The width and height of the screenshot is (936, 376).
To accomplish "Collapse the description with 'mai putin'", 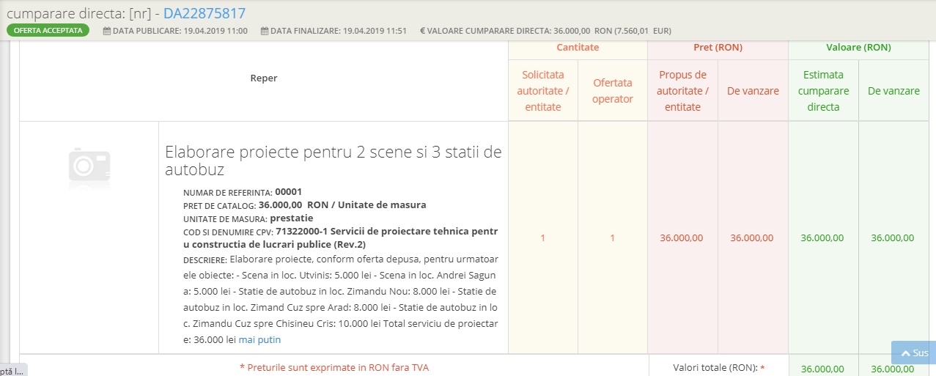I will pos(259,340).
